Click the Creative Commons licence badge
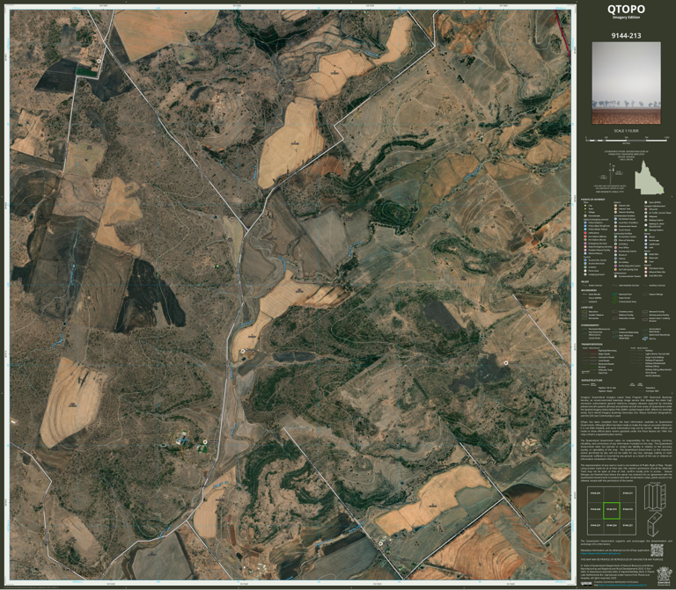Image resolution: width=676 pixels, height=590 pixels. coord(587,584)
